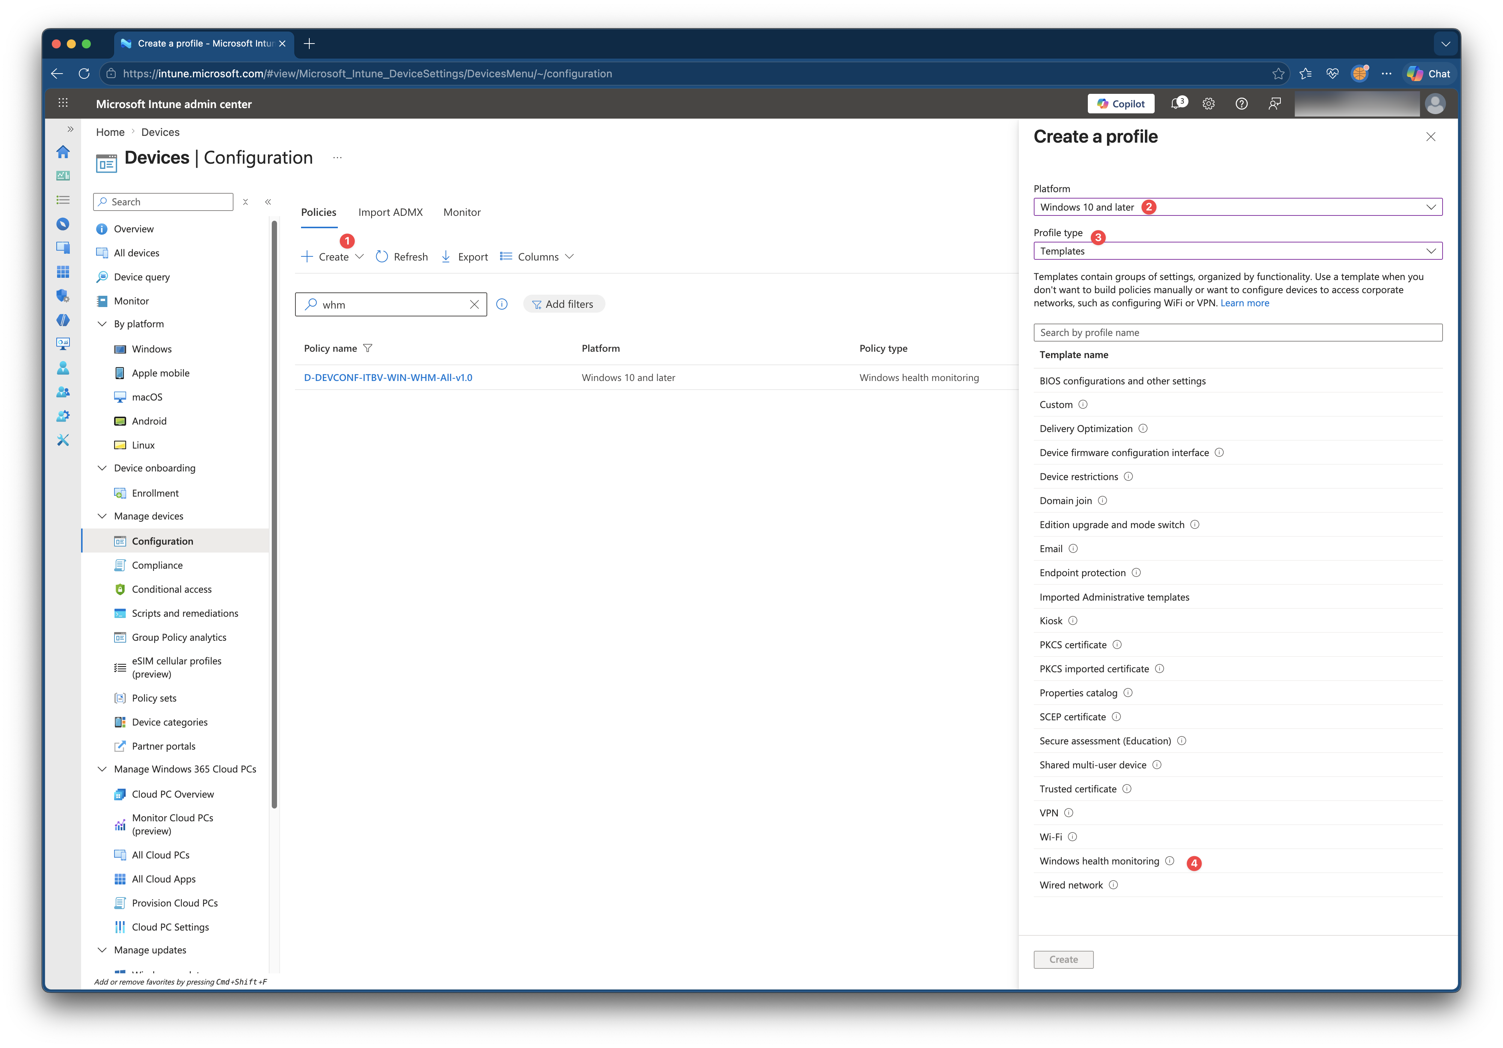Open the Create dropdown in toolbar
The image size is (1503, 1048).
click(x=333, y=257)
